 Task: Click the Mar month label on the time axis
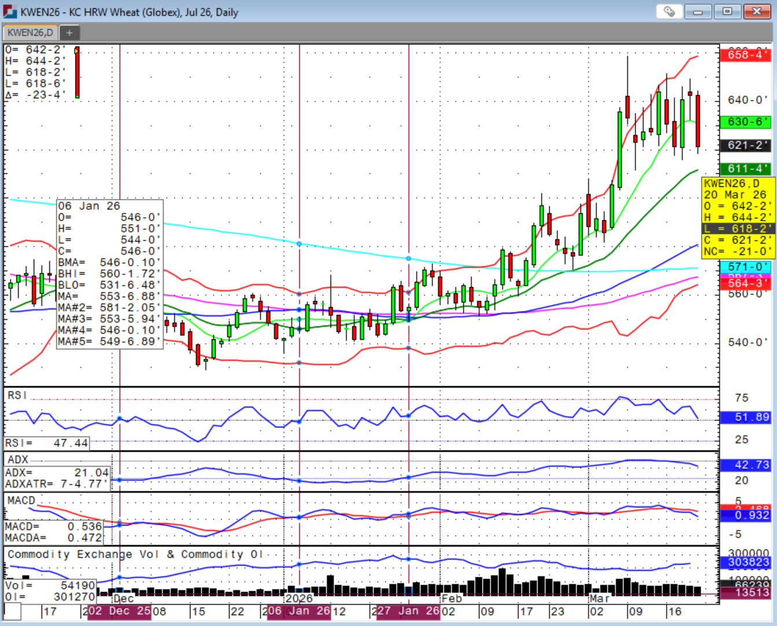(x=599, y=598)
